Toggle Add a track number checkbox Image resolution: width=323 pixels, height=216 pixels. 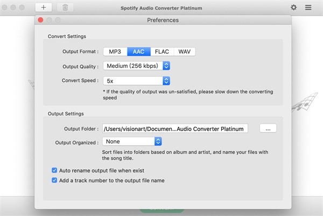pyautogui.click(x=54, y=180)
